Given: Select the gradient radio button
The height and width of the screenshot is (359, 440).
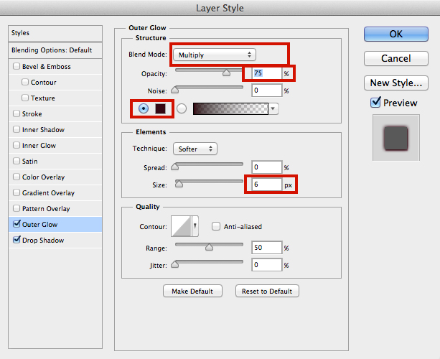Looking at the screenshot, I should (x=182, y=108).
